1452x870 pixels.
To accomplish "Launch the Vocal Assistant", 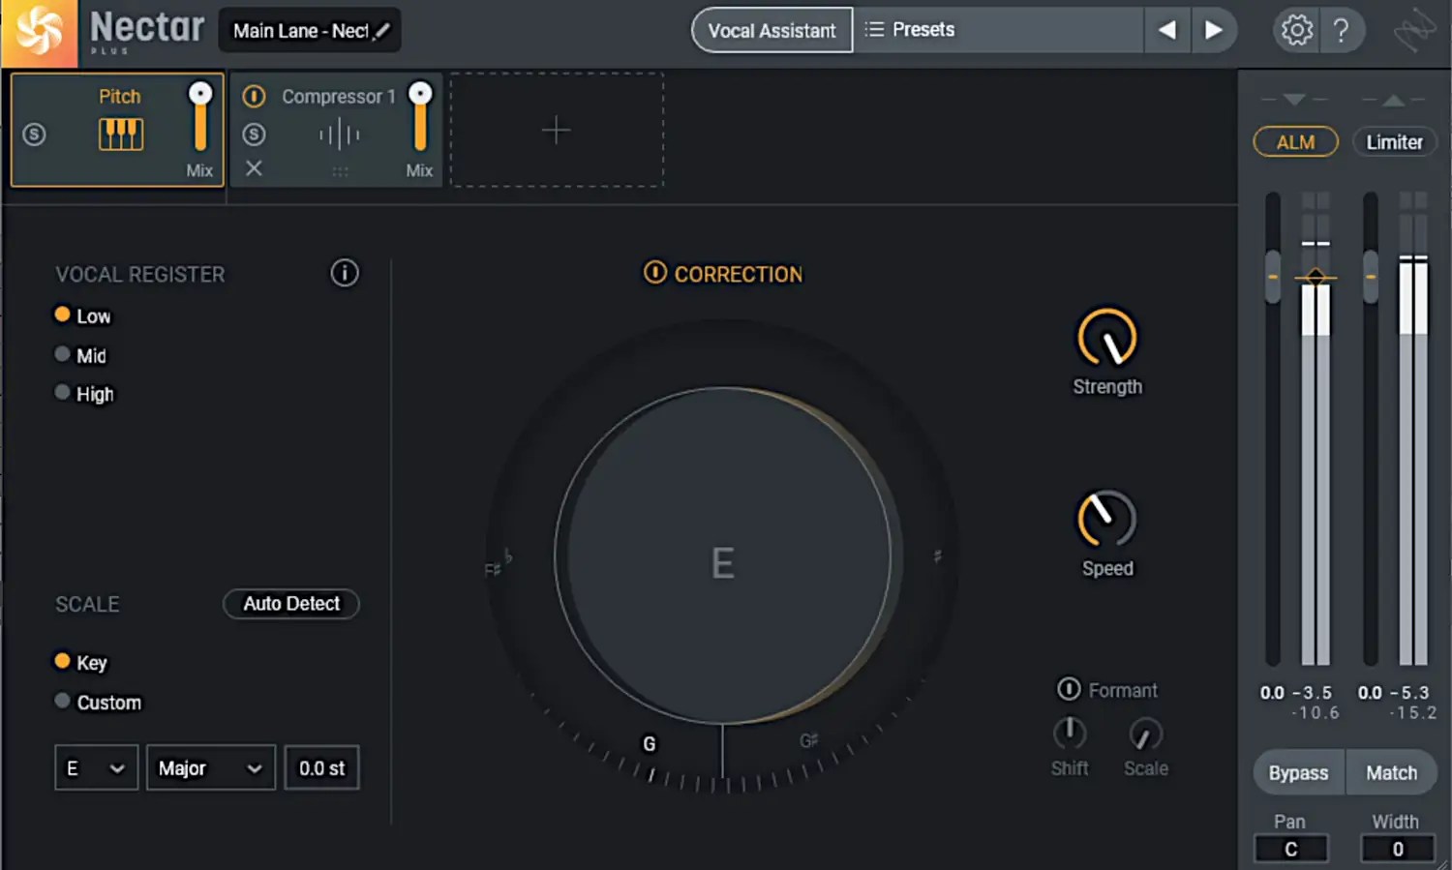I will [771, 30].
